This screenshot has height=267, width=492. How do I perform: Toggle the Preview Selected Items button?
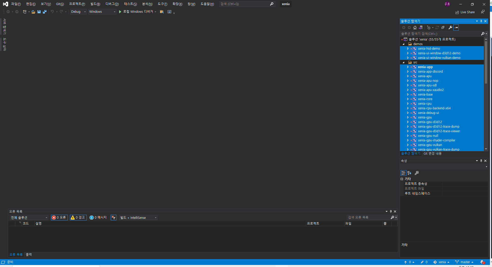[456, 28]
